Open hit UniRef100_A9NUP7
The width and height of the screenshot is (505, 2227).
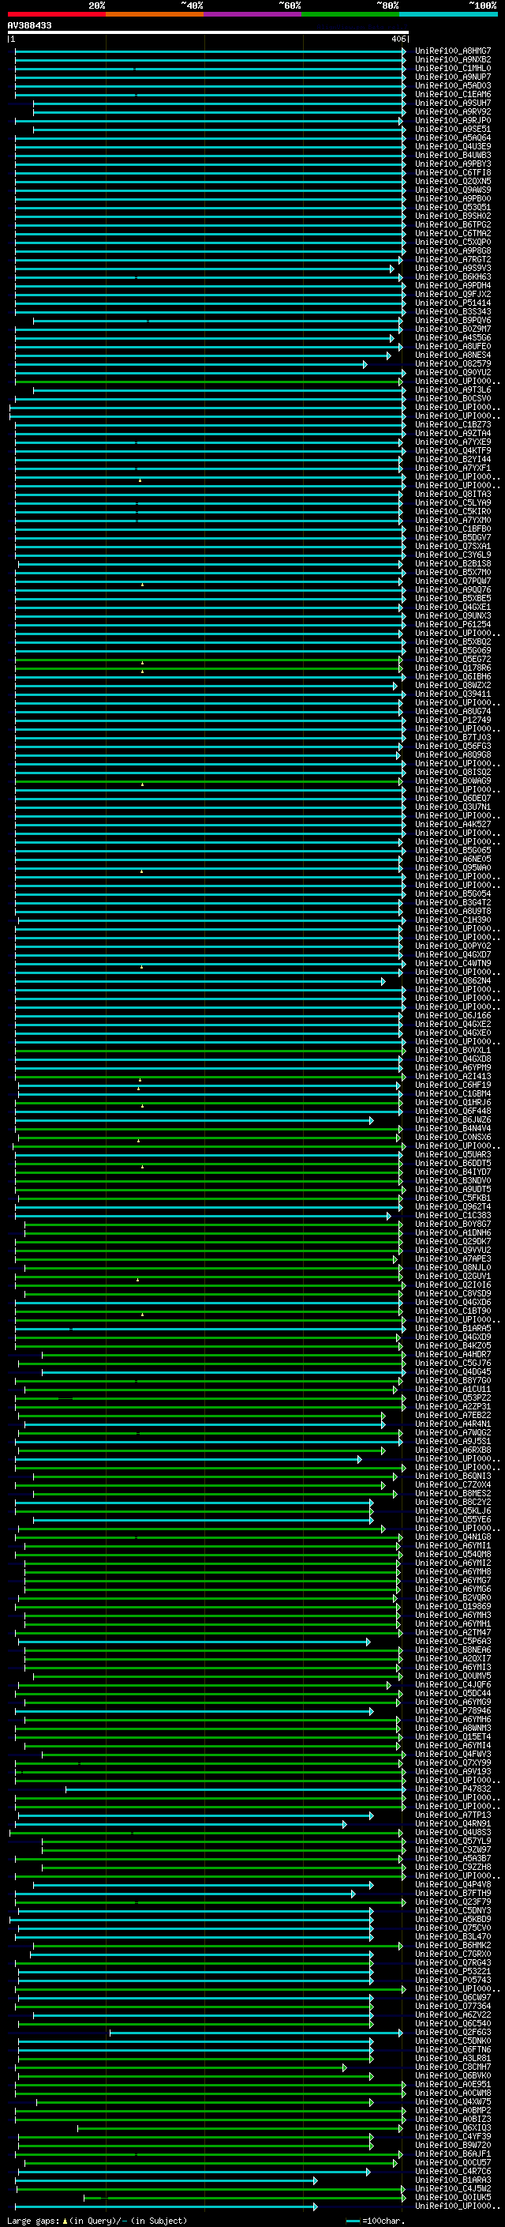pos(453,77)
